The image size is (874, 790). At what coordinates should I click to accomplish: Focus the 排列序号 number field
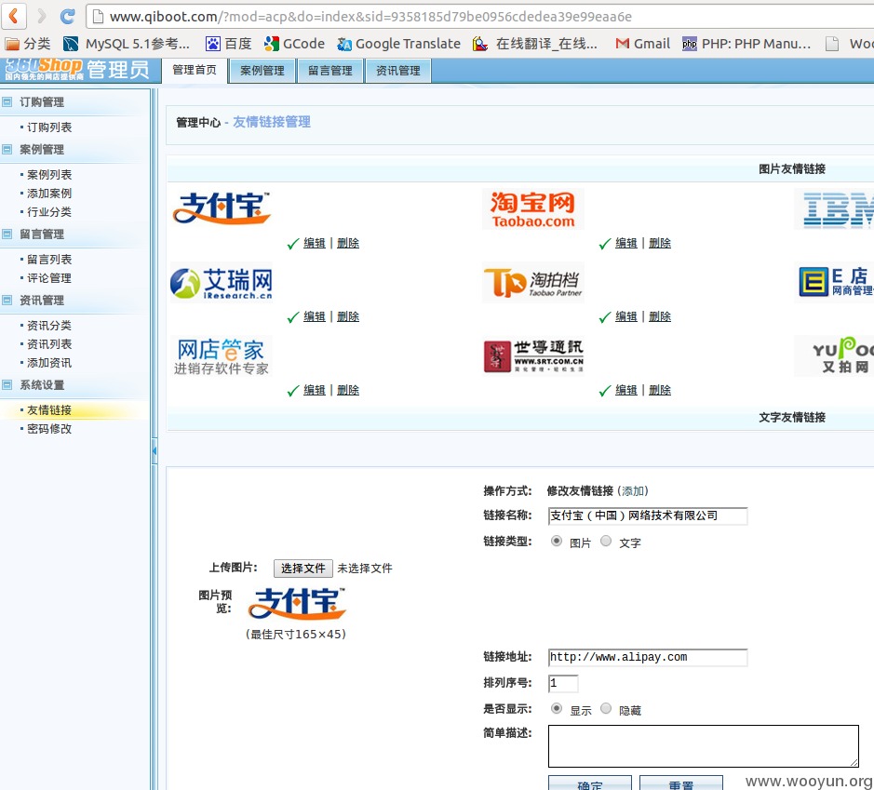click(563, 683)
